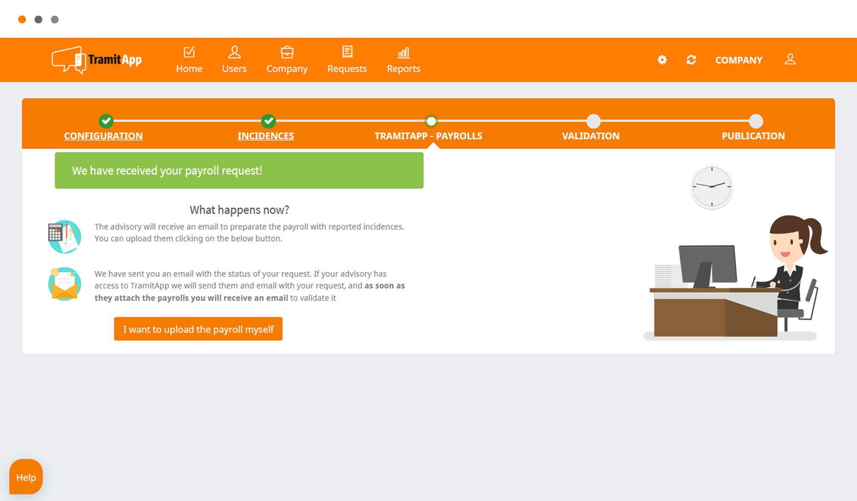Click the COMPANY label in header
The image size is (857, 501).
pyautogui.click(x=739, y=60)
